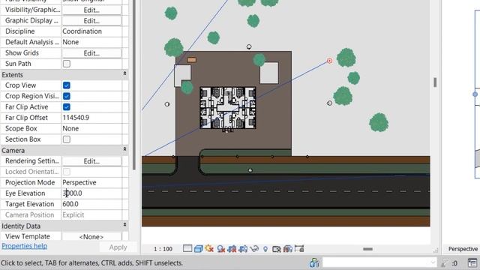
Task: Select the east elevation marker near the trees
Action: [x=329, y=103]
